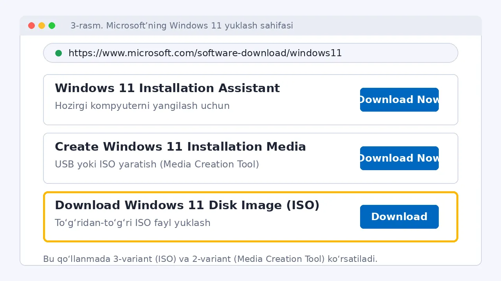Image resolution: width=501 pixels, height=281 pixels.
Task: Minimize the window with the yellow button
Action: click(42, 26)
